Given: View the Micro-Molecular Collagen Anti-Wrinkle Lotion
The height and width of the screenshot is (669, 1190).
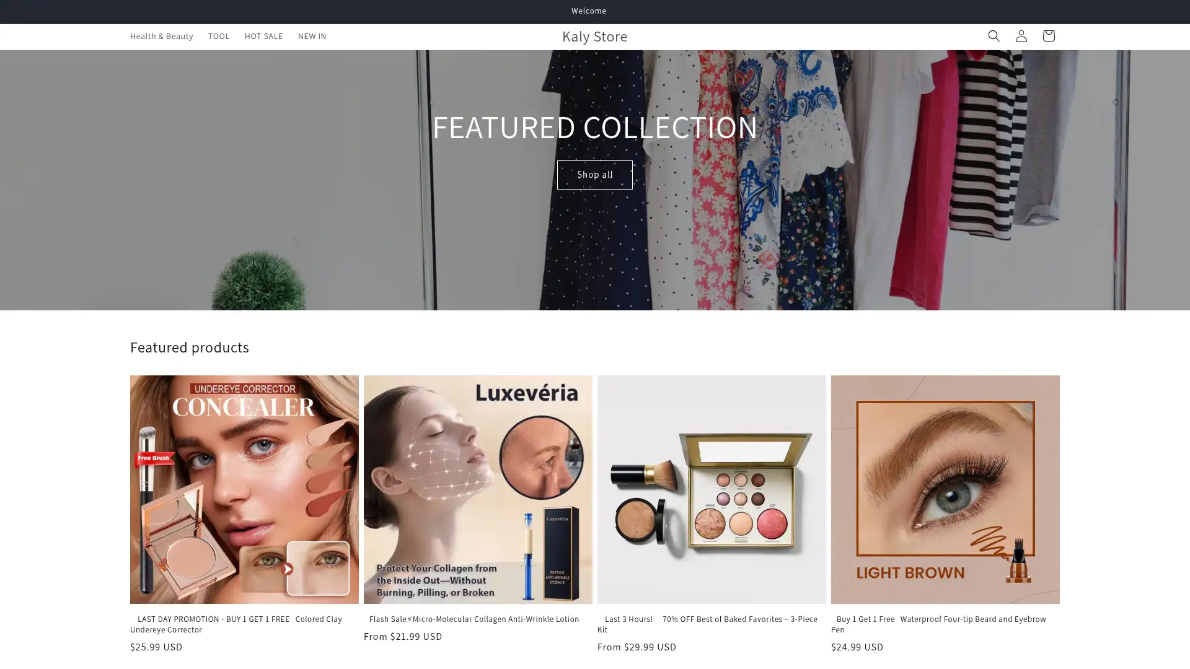Looking at the screenshot, I should tap(474, 619).
